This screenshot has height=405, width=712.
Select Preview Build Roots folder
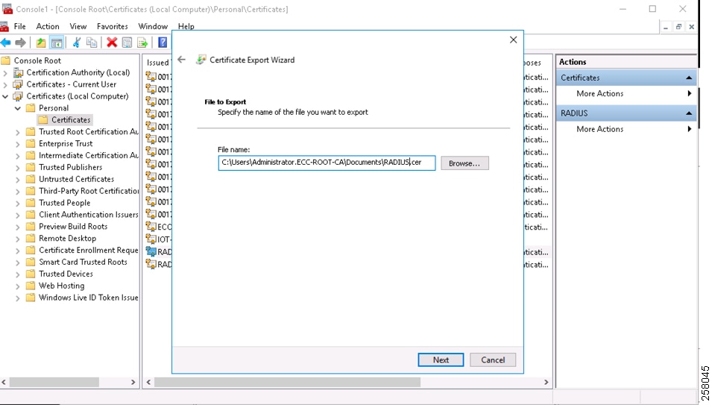click(73, 226)
